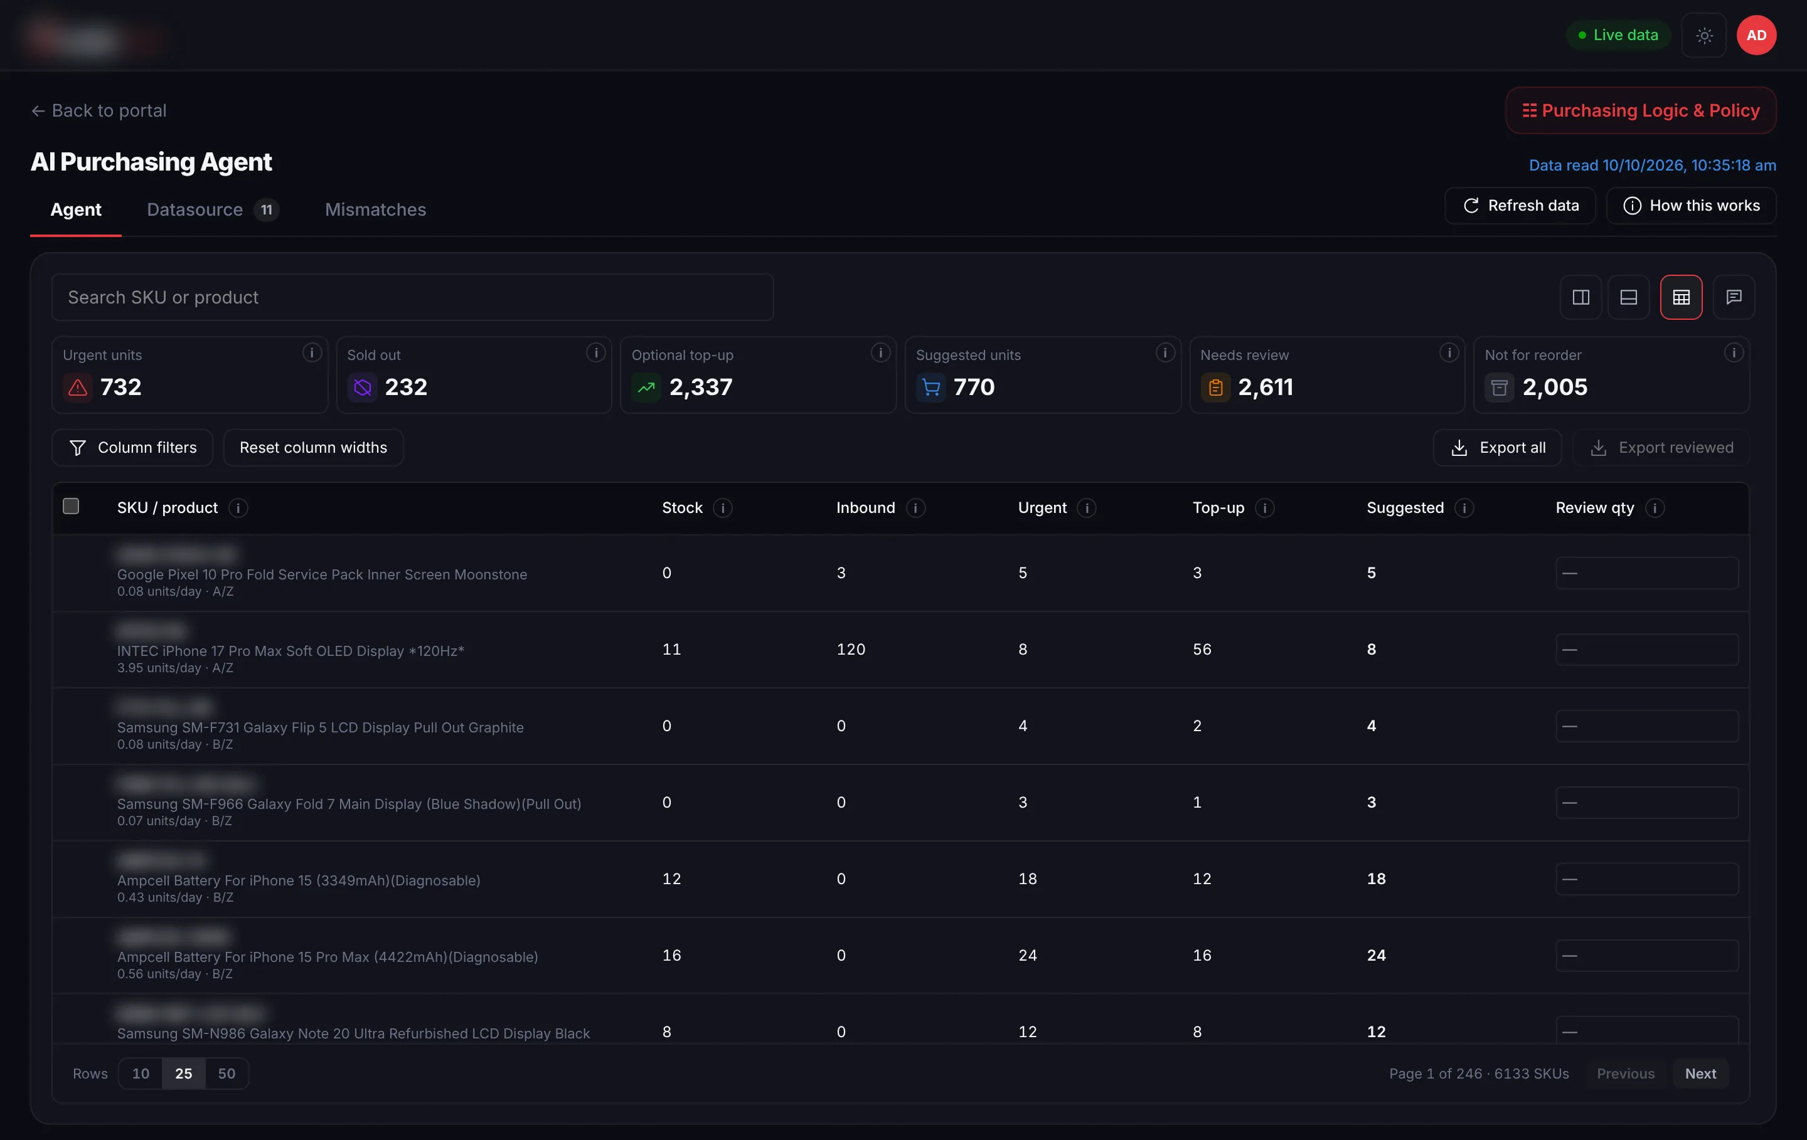Screen dimensions: 1807x1140
Task: Edit review qty for INTEC iPhone 17 Pro Max
Action: coord(1646,650)
